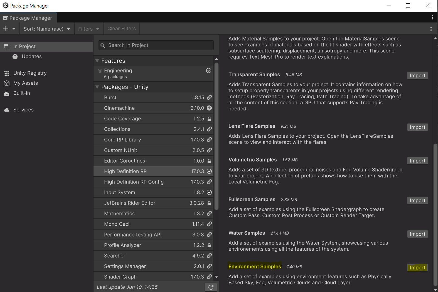
Task: Open the add package dropdown arrow
Action: (x=14, y=29)
